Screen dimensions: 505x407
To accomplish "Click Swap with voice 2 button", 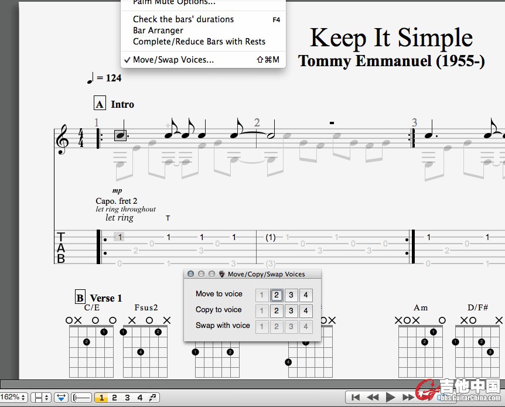I will click(277, 327).
